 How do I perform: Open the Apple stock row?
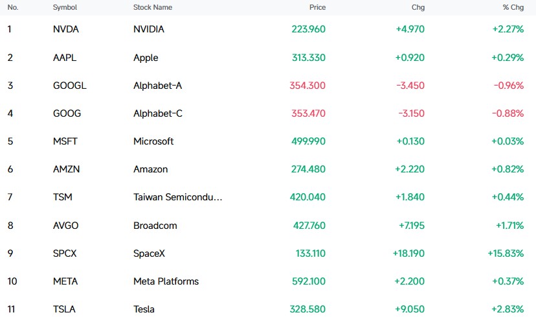click(268, 58)
